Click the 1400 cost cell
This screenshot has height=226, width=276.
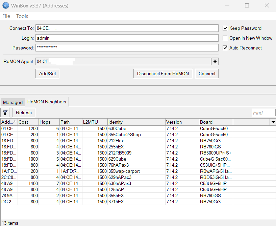[x=28, y=183]
